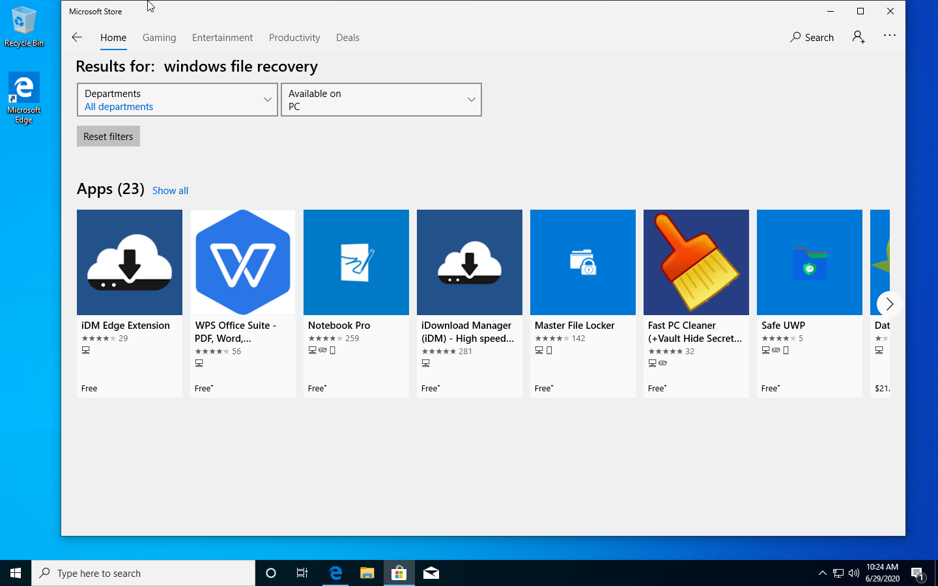Open the Action Center notifications icon
Screen dimensions: 938x586
tap(918, 574)
